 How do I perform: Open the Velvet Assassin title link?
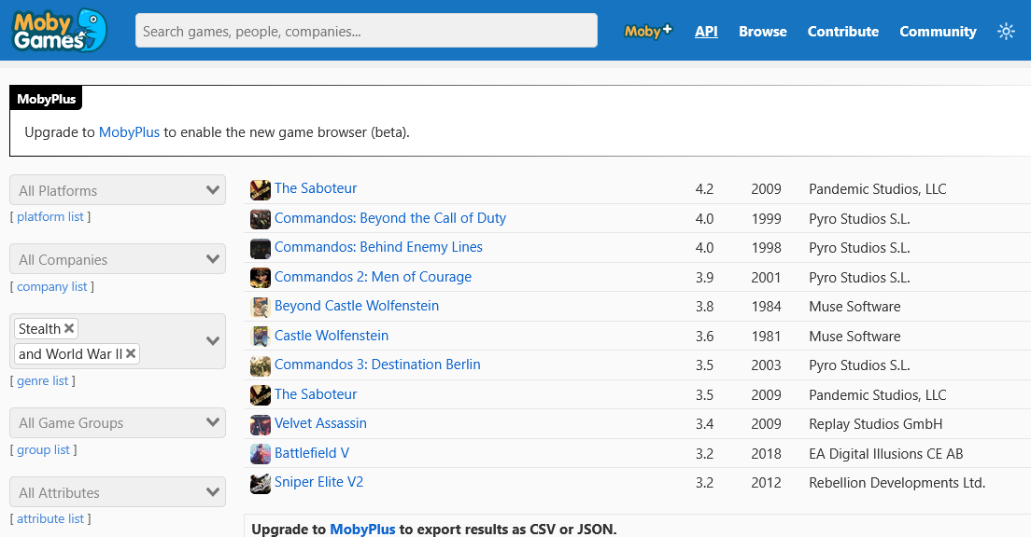320,422
